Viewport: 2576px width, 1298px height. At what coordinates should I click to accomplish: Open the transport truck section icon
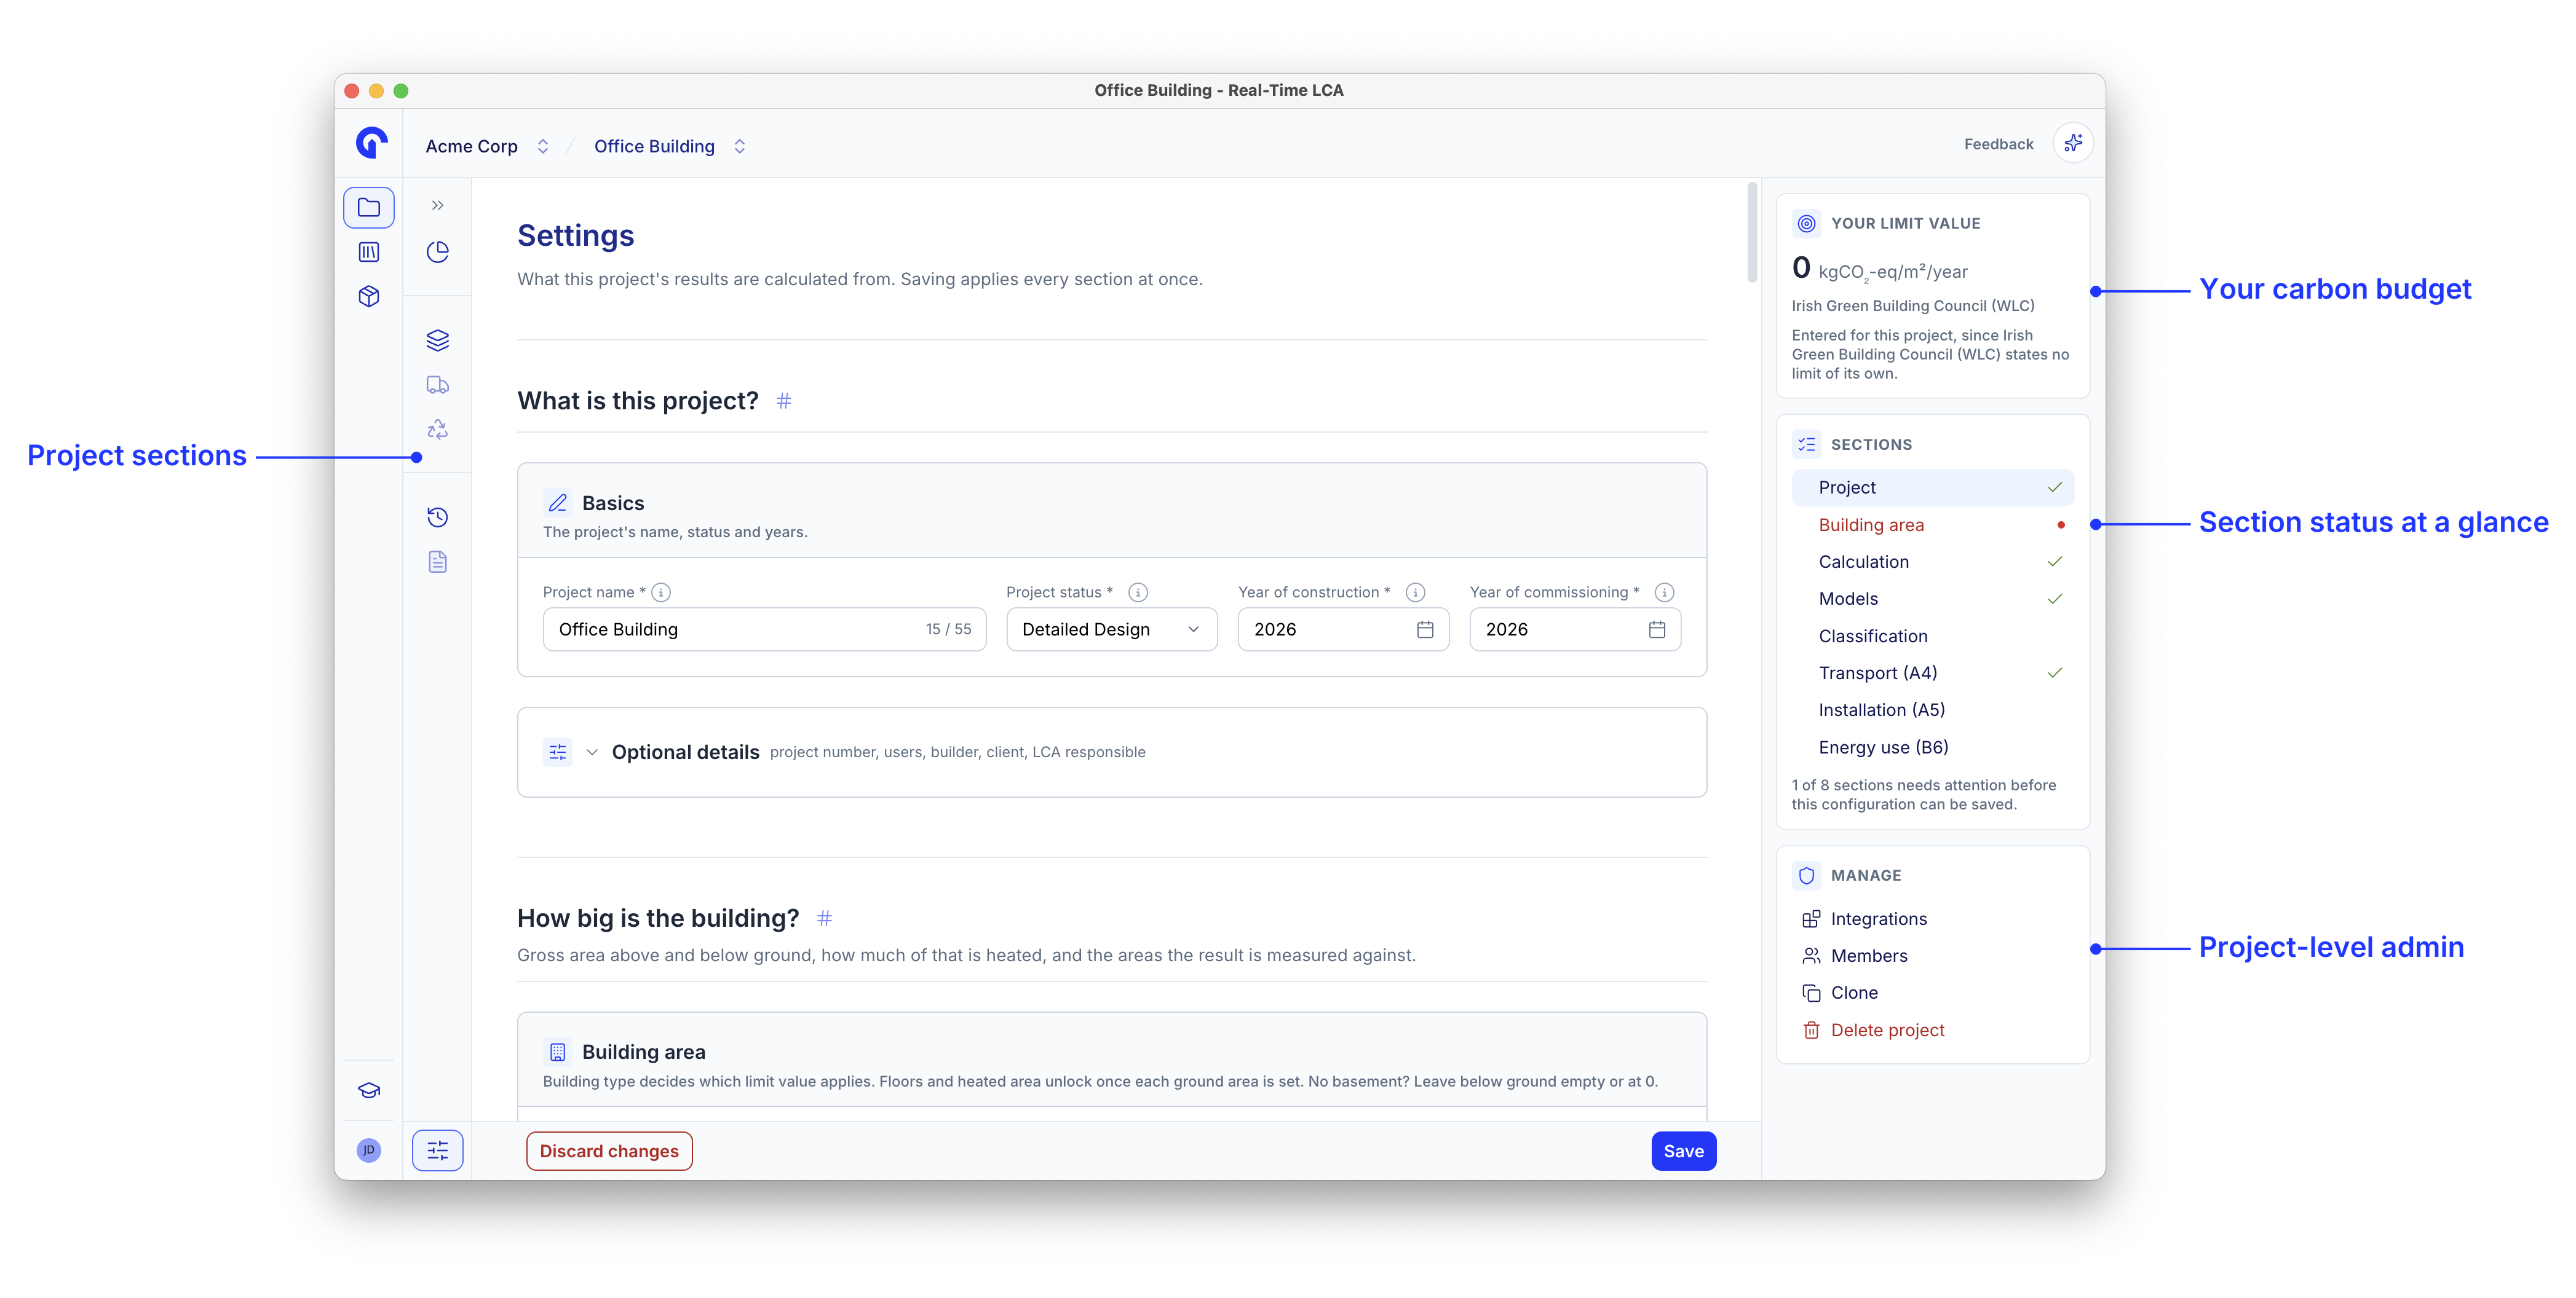click(437, 385)
